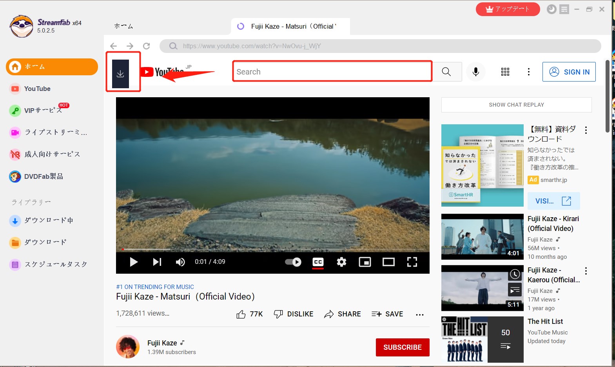
Task: Open the YouTube apps grid icon
Action: 505,72
